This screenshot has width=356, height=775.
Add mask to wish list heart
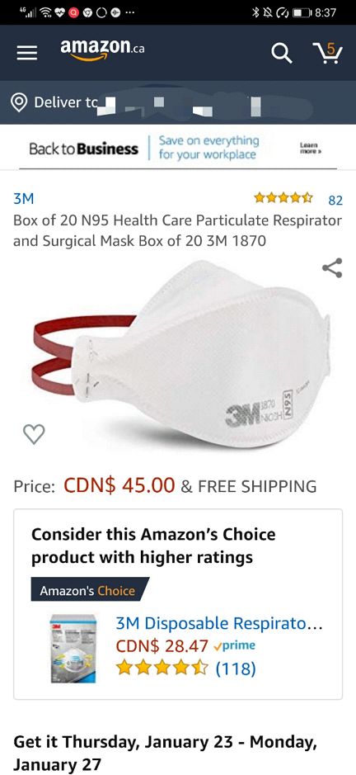(34, 434)
